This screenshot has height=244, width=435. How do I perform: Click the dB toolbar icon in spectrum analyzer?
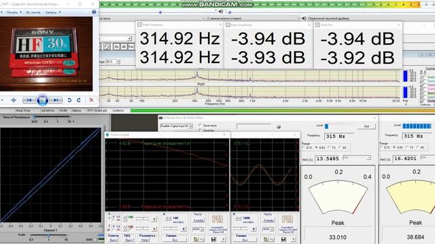click(124, 47)
